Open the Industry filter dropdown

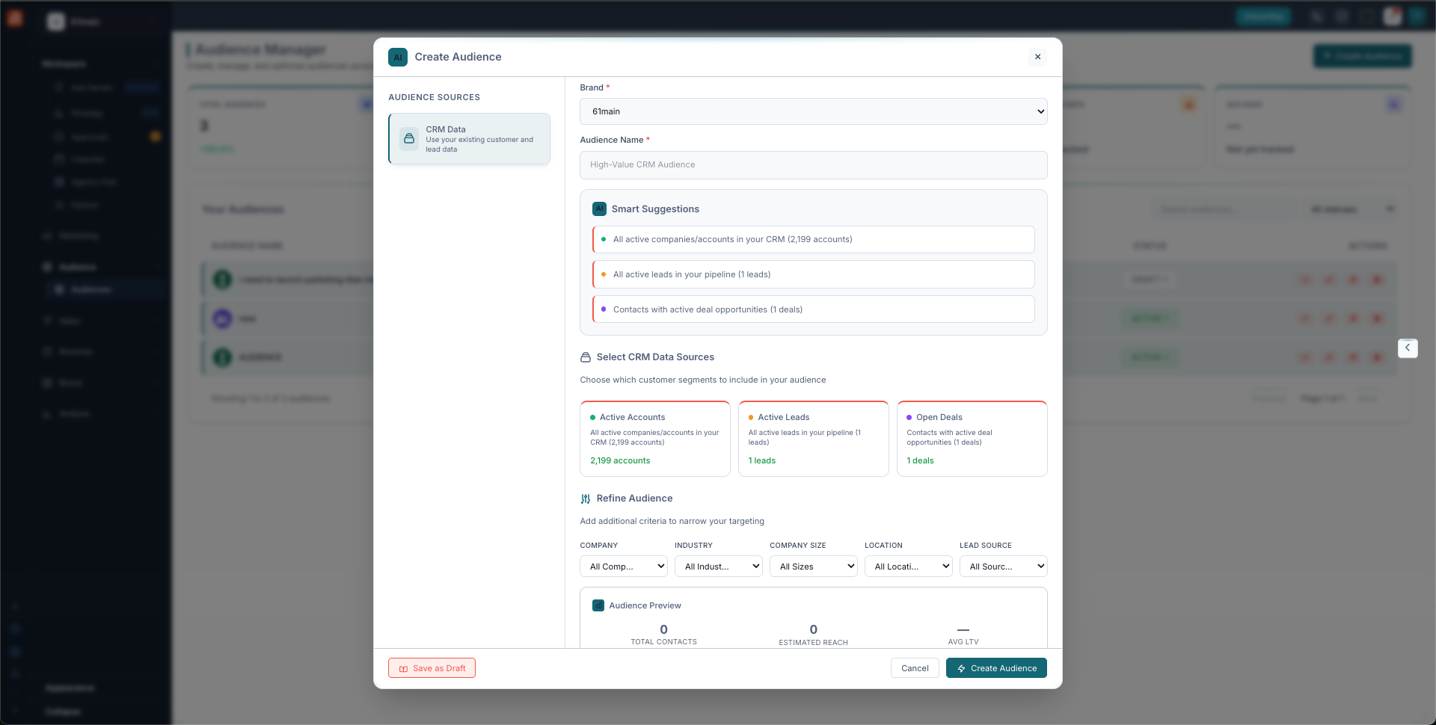point(718,567)
